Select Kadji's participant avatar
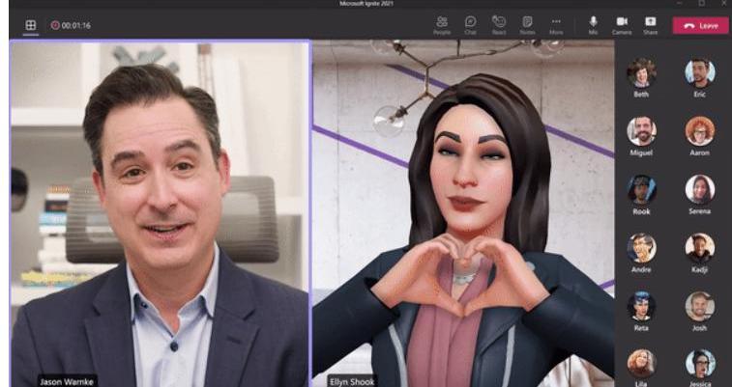 [700, 248]
